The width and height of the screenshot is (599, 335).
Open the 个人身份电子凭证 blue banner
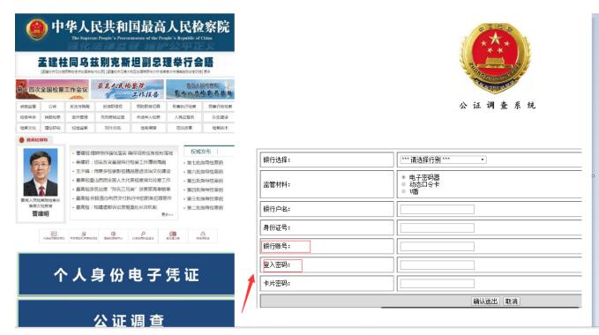click(x=126, y=274)
